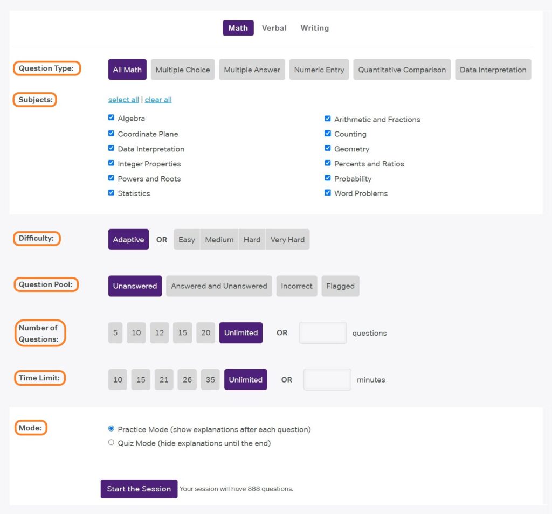This screenshot has height=514, width=552.
Task: Disable the Geometry subject checkbox
Action: point(328,148)
